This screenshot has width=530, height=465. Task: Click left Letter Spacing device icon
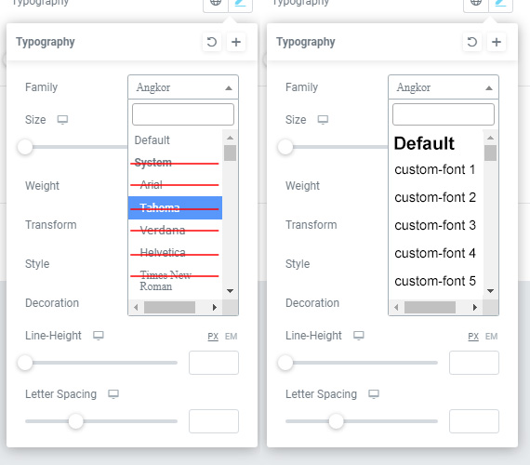113,394
